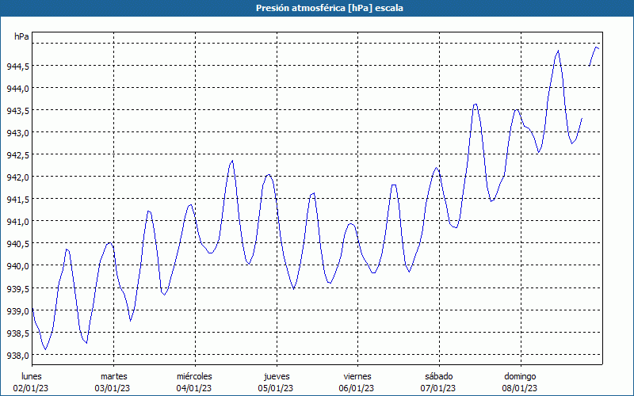The height and width of the screenshot is (396, 634).
Task: Select the 'hPa' unit label
Action: click(x=21, y=36)
